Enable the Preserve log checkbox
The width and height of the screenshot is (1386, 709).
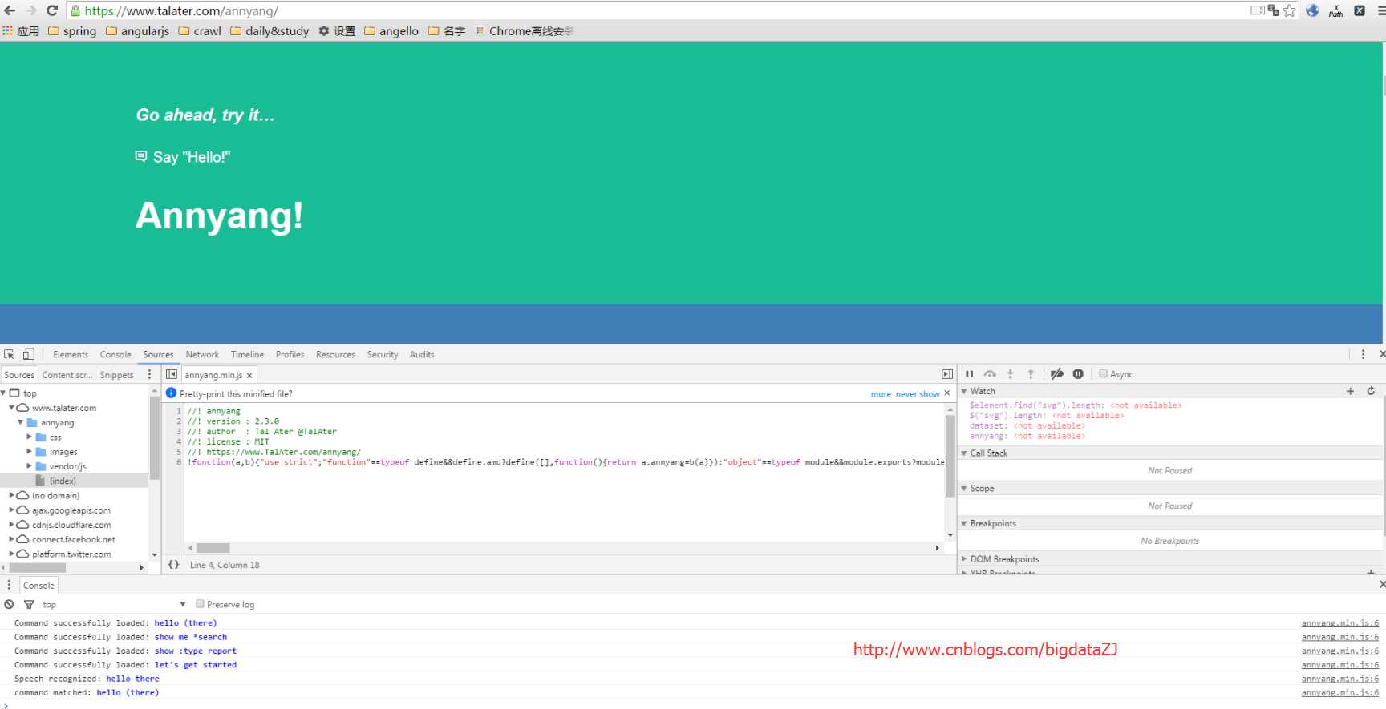coord(200,604)
